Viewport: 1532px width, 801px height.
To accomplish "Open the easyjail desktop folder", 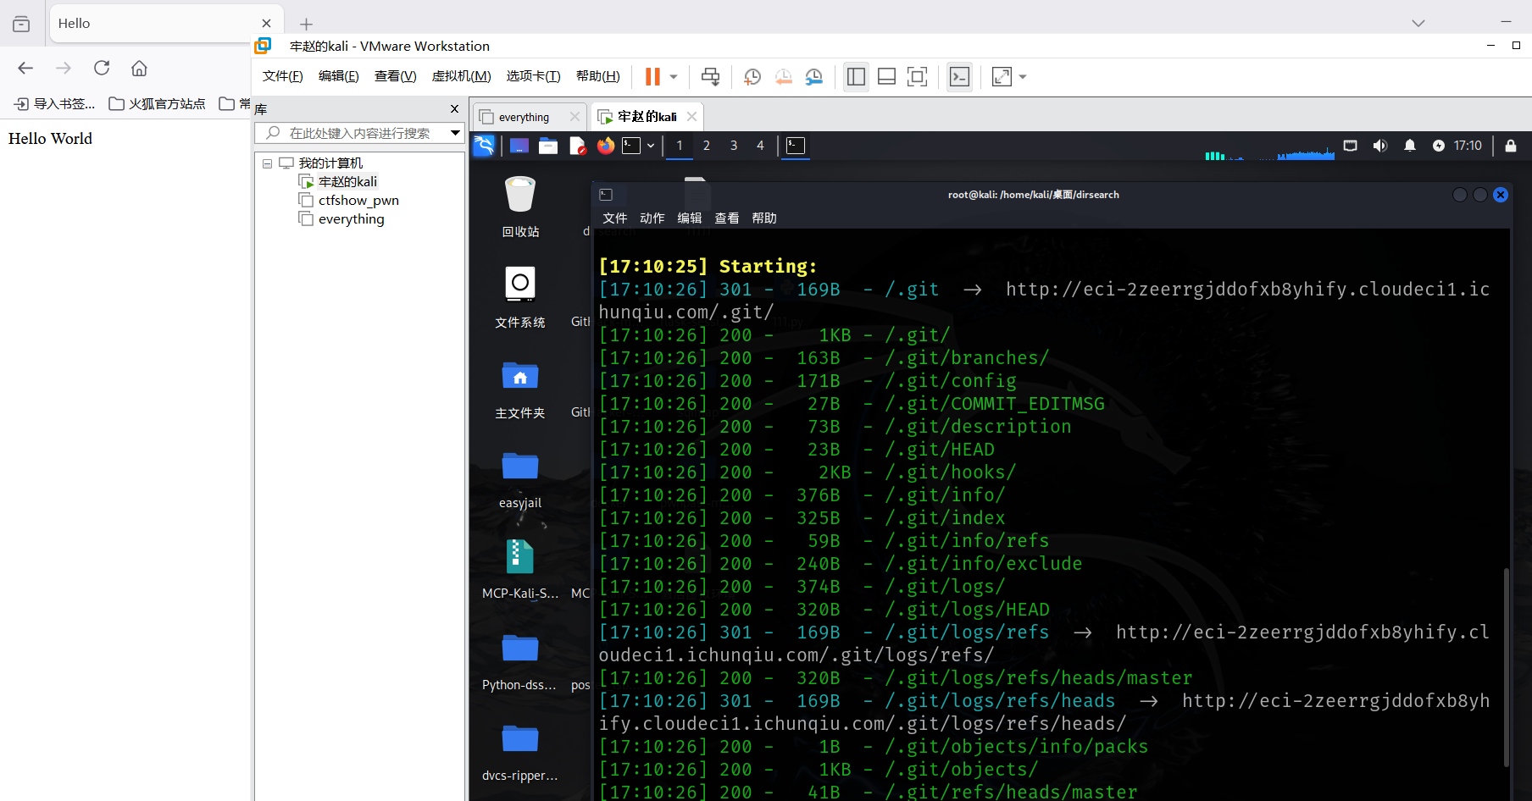I will tap(520, 479).
